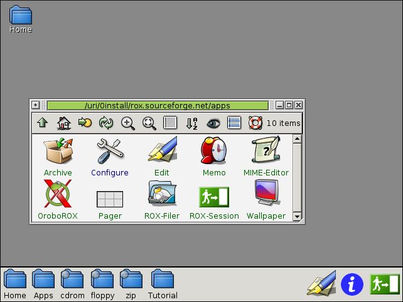
Task: Open the window menu button at title bar left
Action: point(36,105)
